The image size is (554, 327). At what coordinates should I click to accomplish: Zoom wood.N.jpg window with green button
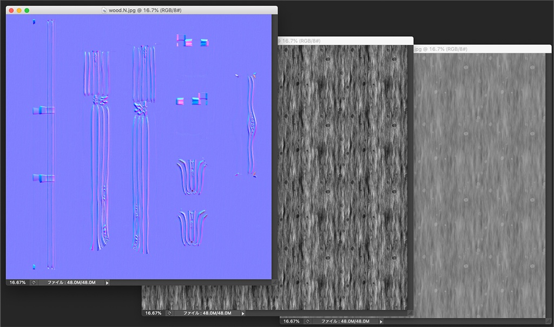point(27,11)
